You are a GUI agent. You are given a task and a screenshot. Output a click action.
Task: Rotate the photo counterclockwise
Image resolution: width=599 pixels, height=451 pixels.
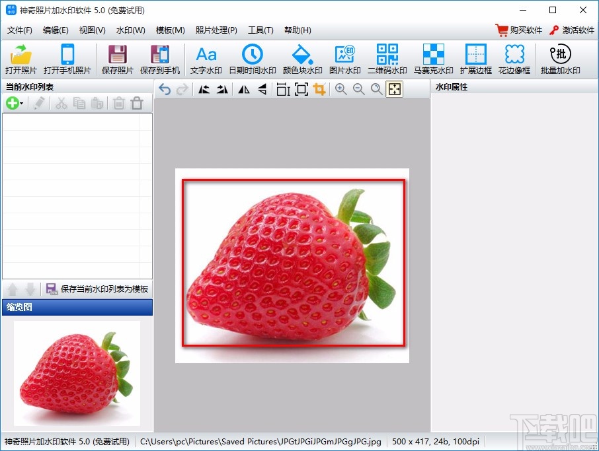204,90
